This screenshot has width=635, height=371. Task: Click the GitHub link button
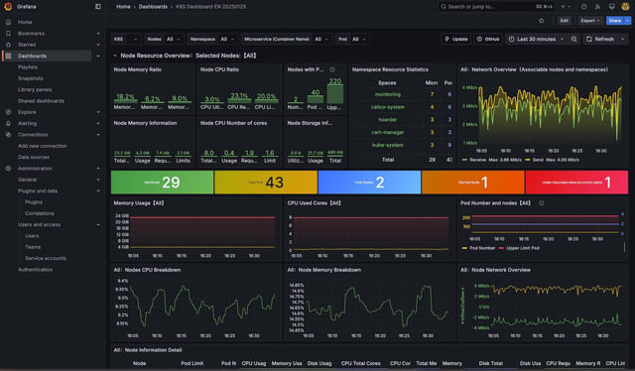tap(488, 40)
